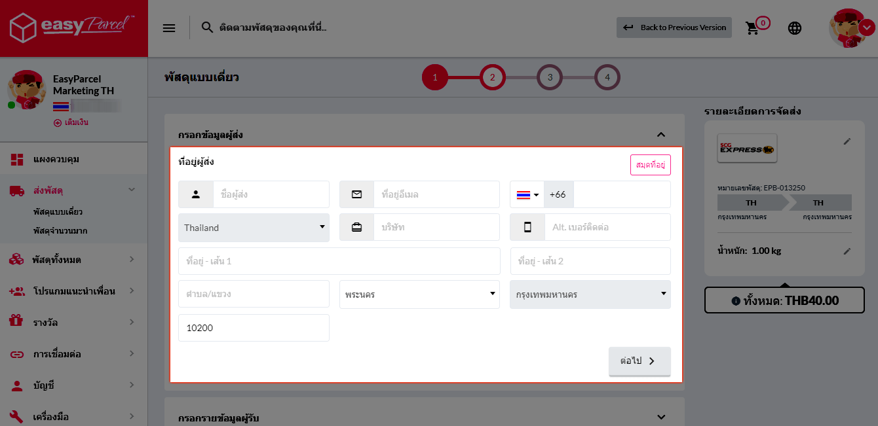
Task: Click the search magnifier icon
Action: (207, 27)
